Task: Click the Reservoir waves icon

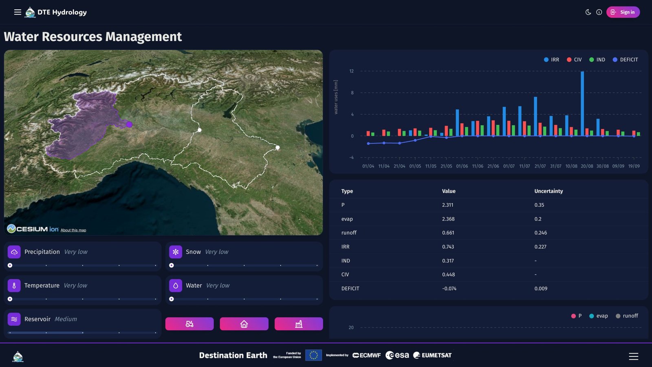Action: [14, 319]
